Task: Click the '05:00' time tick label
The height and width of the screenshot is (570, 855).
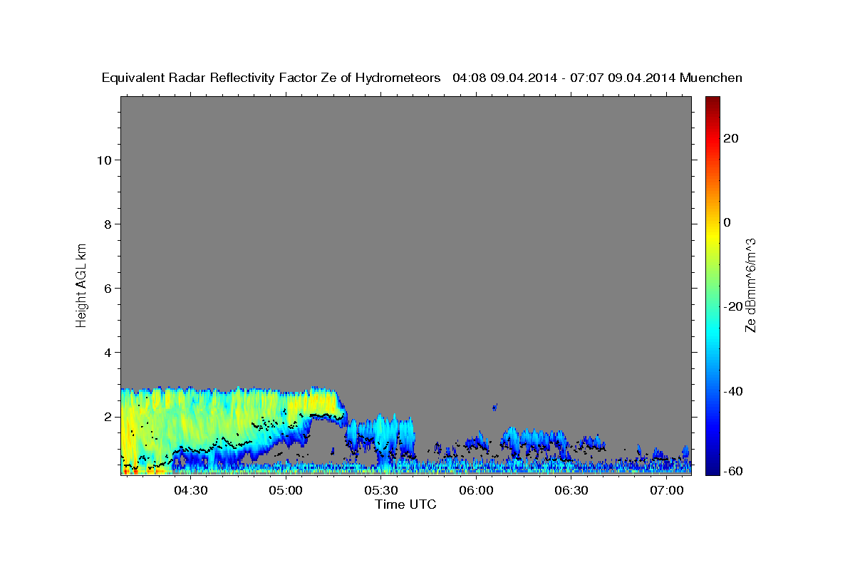Action: pyautogui.click(x=286, y=490)
